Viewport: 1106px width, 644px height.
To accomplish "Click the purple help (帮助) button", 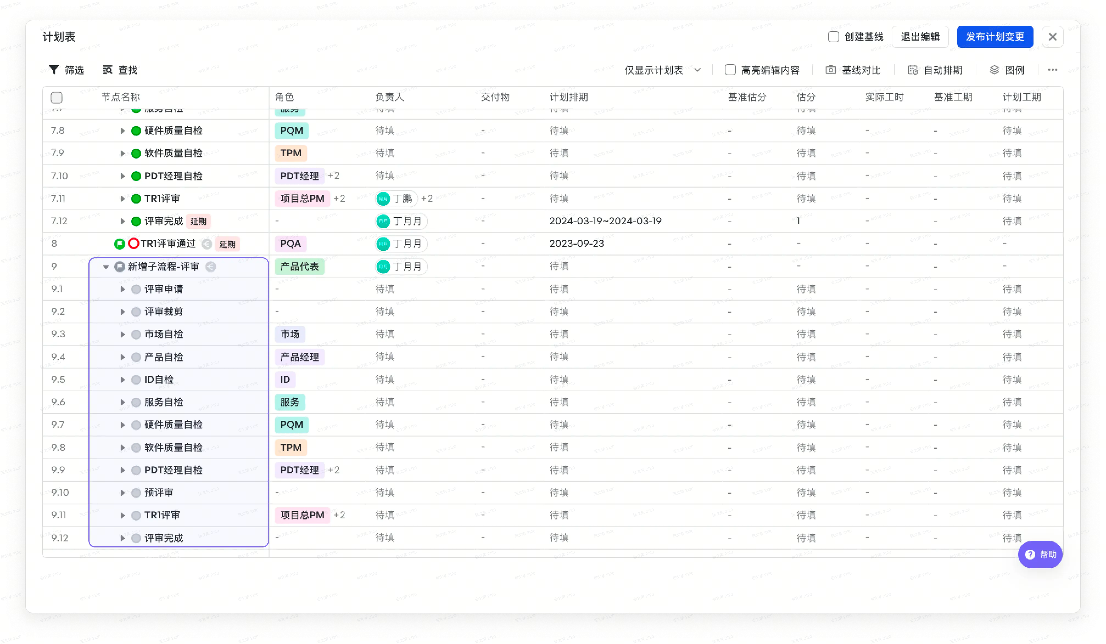I will pyautogui.click(x=1040, y=555).
